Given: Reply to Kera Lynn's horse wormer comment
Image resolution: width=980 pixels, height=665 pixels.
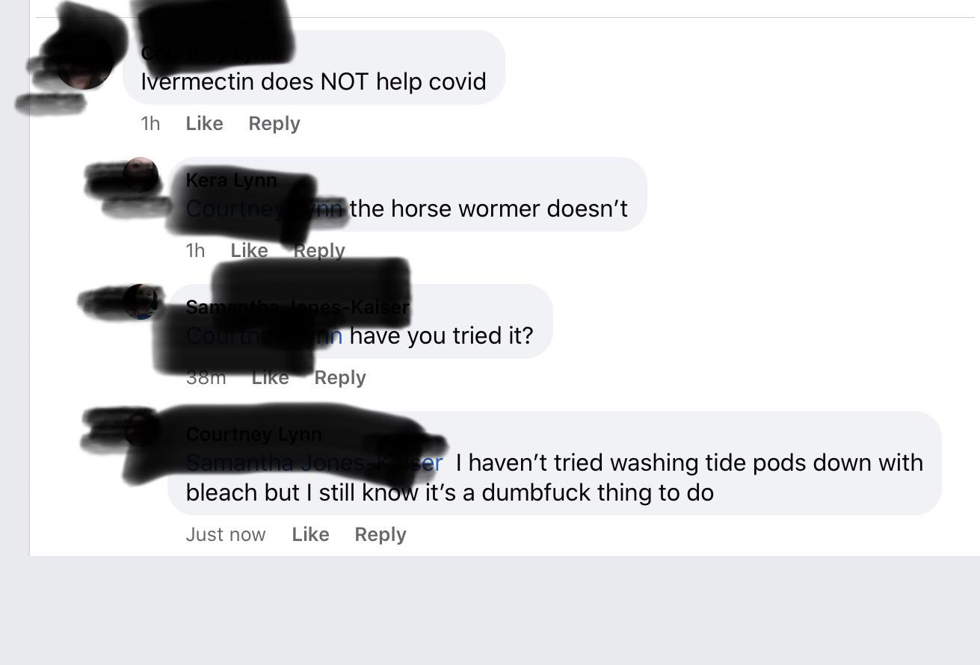Looking at the screenshot, I should [319, 250].
